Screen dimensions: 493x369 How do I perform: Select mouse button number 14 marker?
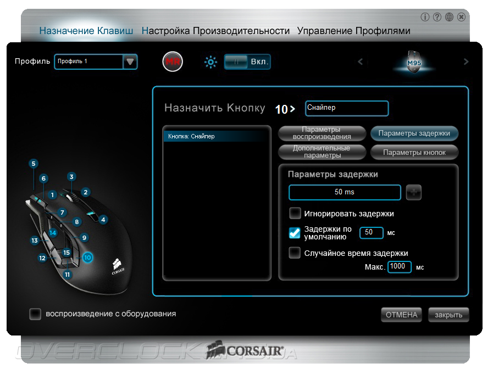pos(53,233)
